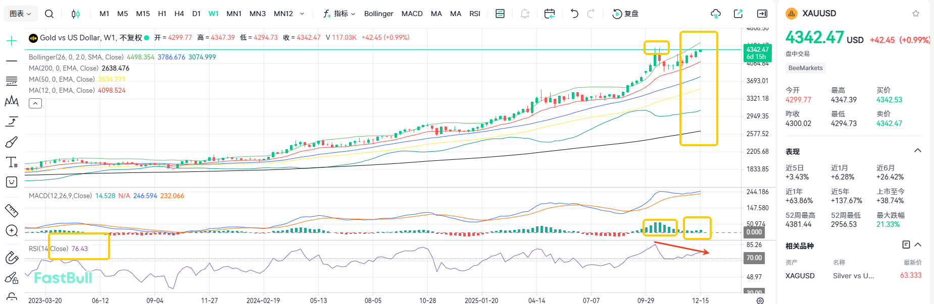This screenshot has width=934, height=304.
Task: Open the symbol search magnifier
Action: pos(49,14)
